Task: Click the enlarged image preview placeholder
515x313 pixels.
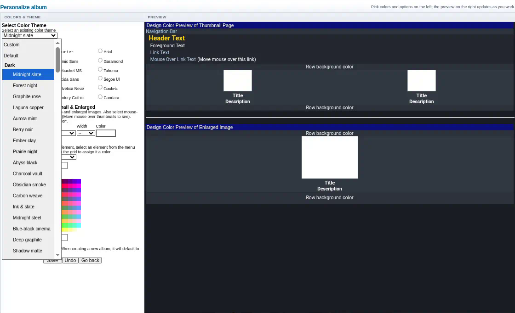Action: coord(330,157)
